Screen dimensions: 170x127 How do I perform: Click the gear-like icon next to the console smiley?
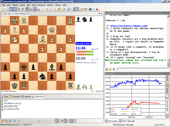point(114,69)
